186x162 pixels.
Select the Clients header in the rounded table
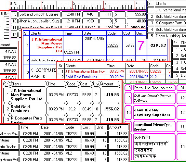tap(28, 84)
